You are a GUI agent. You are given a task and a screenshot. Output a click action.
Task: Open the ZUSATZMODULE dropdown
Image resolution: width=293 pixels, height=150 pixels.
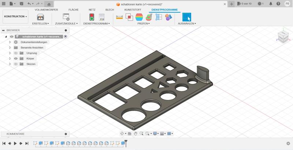click(66, 24)
